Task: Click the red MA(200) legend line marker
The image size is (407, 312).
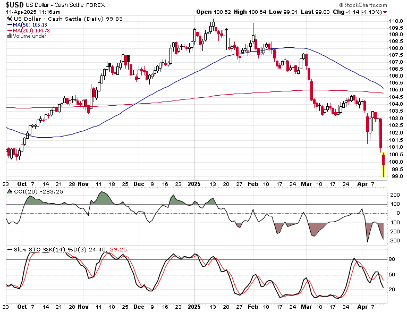Action: (x=9, y=30)
